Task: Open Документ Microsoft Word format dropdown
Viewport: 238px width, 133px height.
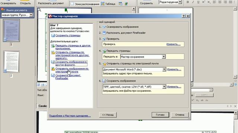Action: 164,69
